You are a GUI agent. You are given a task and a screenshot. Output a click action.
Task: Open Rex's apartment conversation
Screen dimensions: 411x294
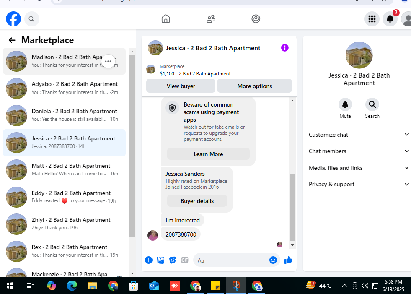click(64, 251)
